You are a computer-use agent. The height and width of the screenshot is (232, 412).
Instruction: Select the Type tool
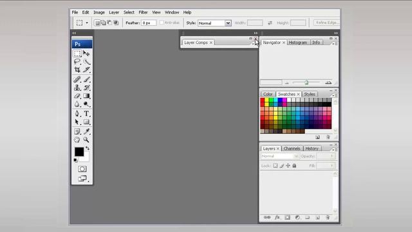(x=86, y=113)
